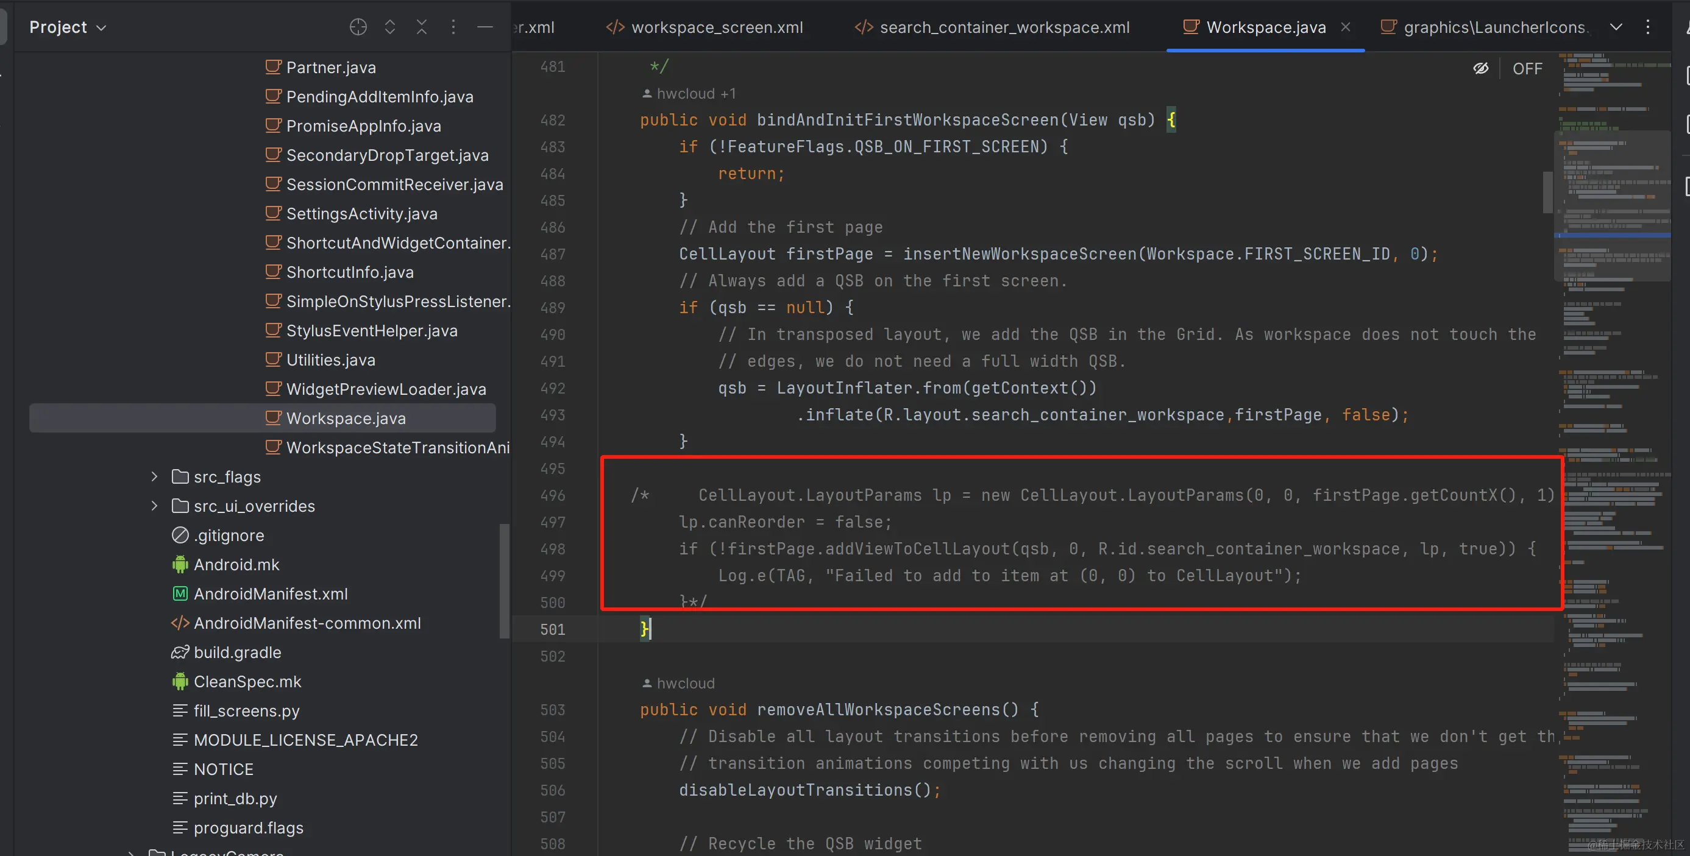Select Workspace.java in project tree
The width and height of the screenshot is (1690, 856).
pyautogui.click(x=263, y=418)
